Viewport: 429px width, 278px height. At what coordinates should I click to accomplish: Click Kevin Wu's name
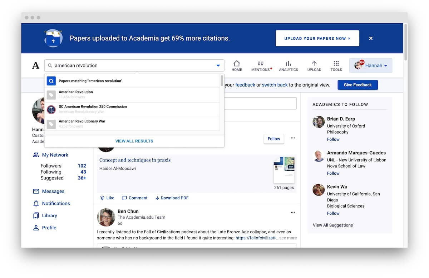pos(337,187)
